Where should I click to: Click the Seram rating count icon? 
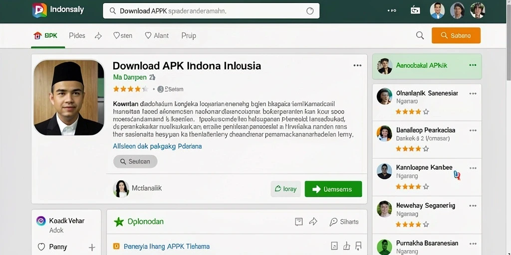coord(160,89)
